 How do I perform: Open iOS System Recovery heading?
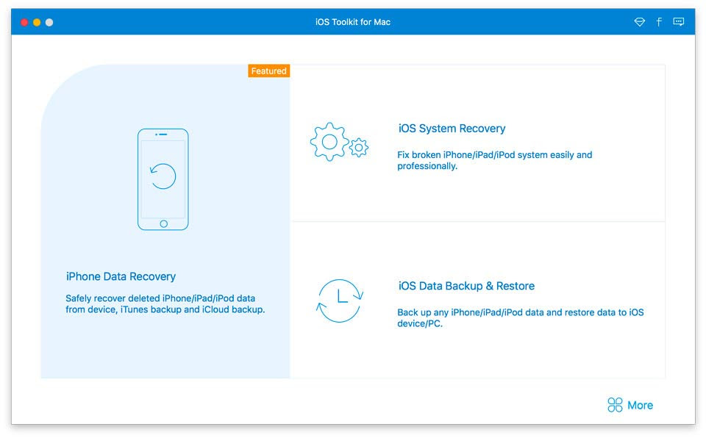click(x=452, y=129)
